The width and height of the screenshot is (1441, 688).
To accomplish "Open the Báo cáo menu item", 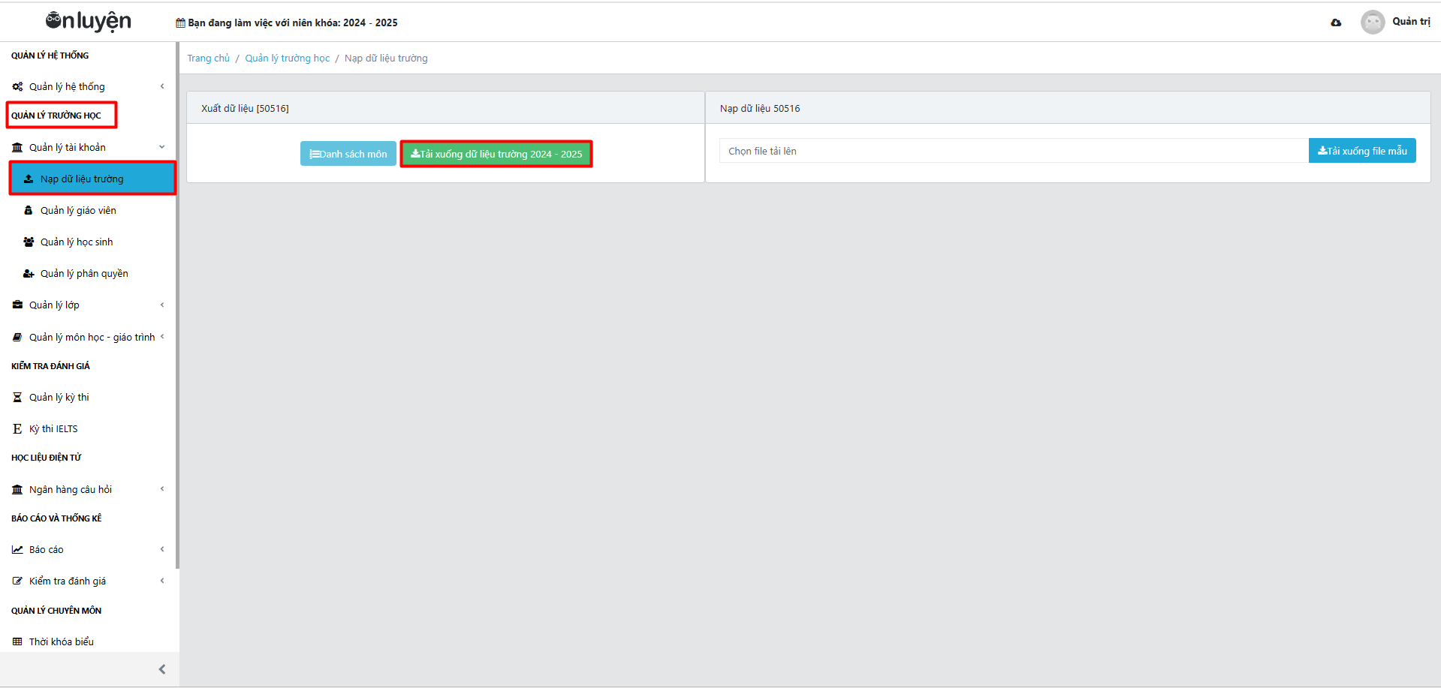I will click(47, 550).
